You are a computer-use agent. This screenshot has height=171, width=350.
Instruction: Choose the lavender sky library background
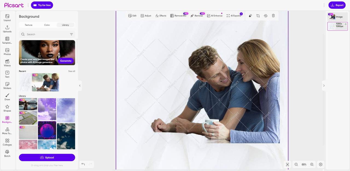(x=66, y=110)
